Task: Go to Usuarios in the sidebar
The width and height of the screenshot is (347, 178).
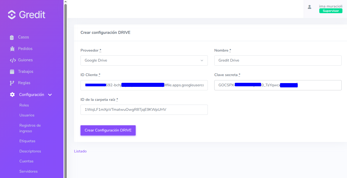Action: (x=27, y=115)
